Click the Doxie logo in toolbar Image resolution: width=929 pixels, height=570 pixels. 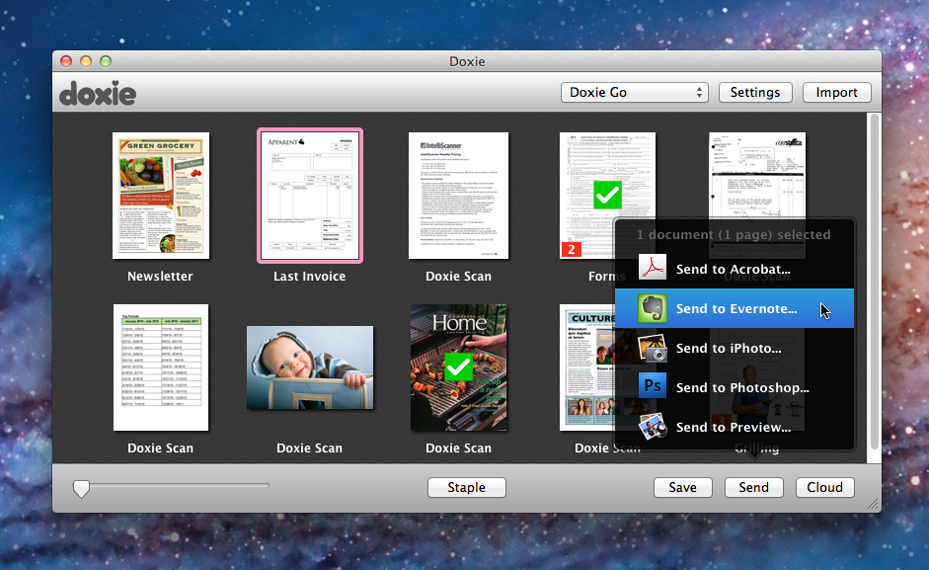(98, 93)
